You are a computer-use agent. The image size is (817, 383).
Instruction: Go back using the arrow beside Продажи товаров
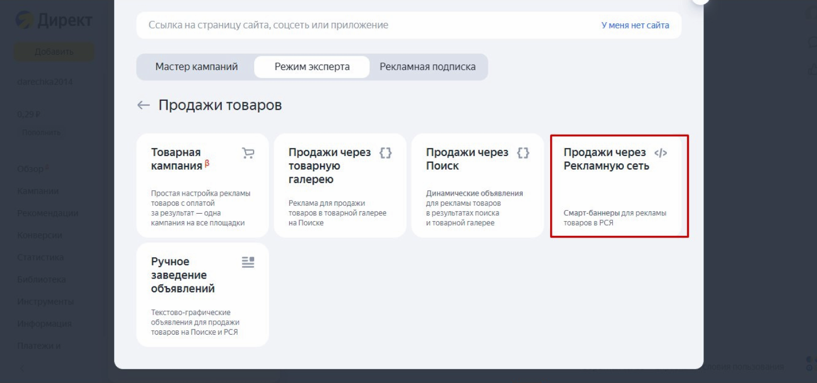pos(143,105)
